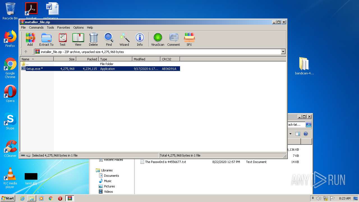The width and height of the screenshot is (359, 202).
Task: Open the Wizard toolbar icon
Action: pyautogui.click(x=124, y=40)
